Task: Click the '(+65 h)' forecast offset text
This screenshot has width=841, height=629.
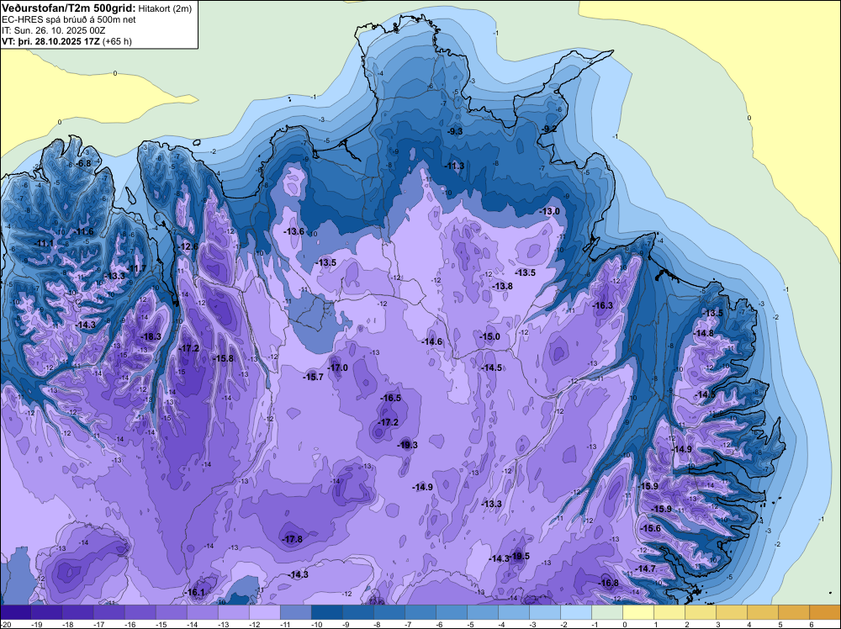Action: pos(118,40)
